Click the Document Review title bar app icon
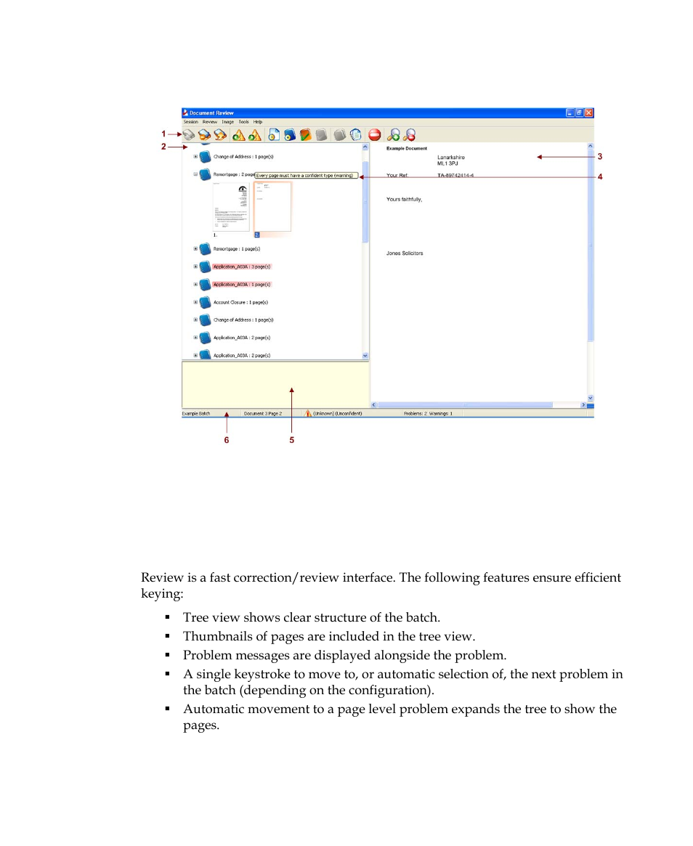693x846 pixels. [186, 113]
